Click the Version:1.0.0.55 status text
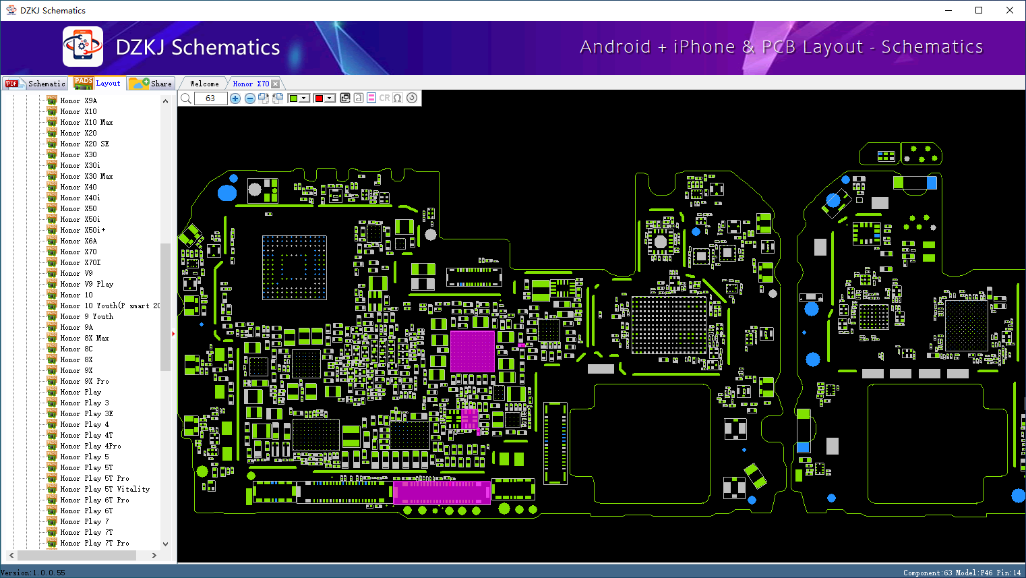1026x578 pixels. coord(33,573)
